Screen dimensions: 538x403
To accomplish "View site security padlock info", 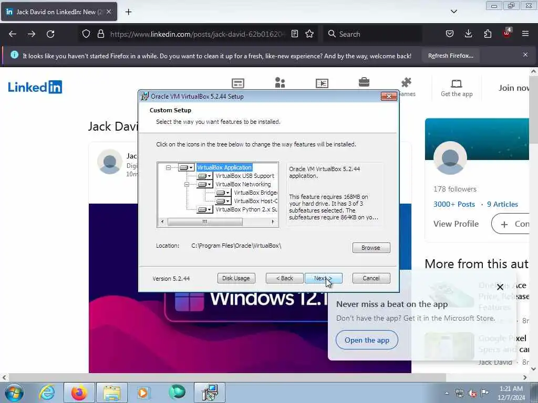I will click(100, 34).
